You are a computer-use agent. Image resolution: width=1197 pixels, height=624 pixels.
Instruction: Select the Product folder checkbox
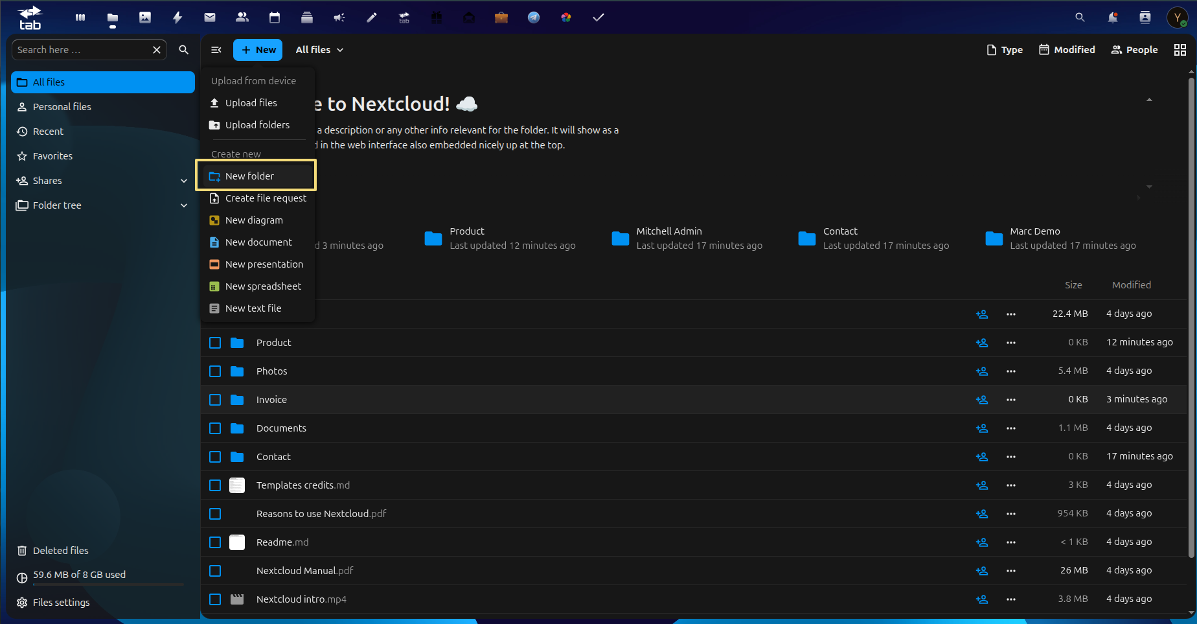pos(215,343)
